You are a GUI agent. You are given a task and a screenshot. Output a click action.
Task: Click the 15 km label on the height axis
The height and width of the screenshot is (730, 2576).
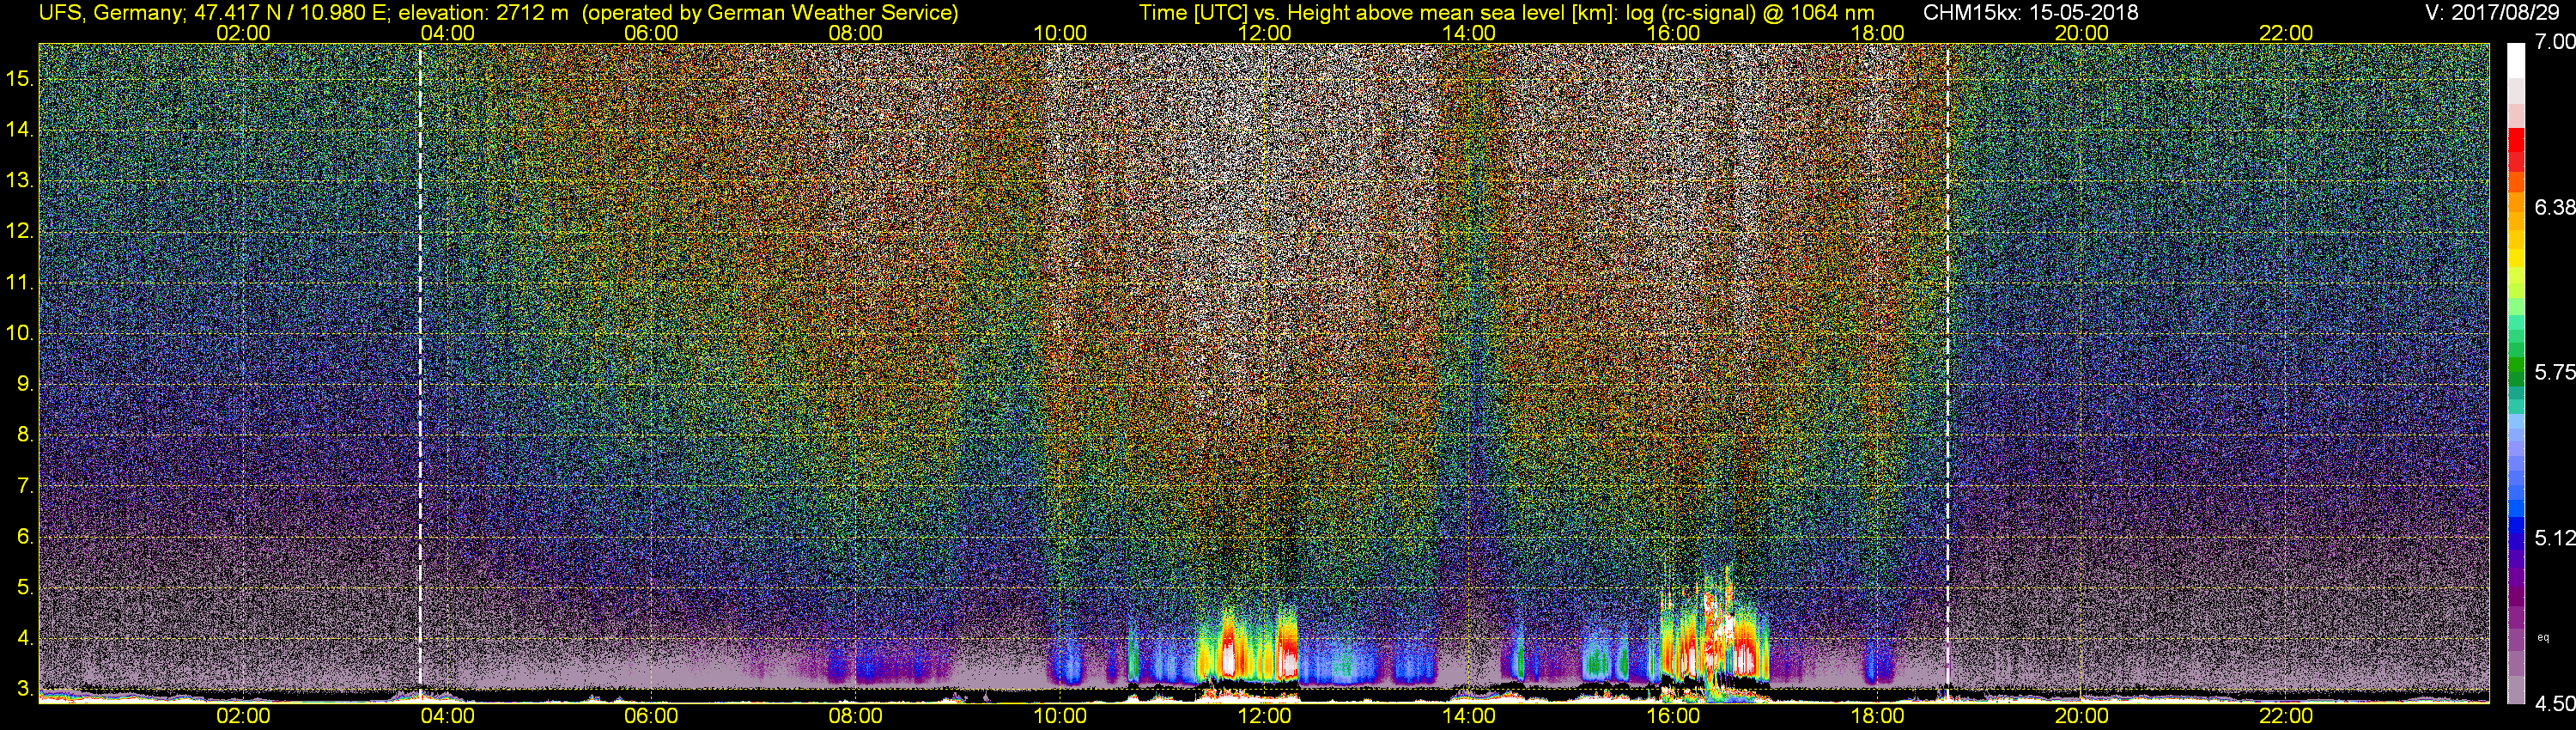click(20, 79)
